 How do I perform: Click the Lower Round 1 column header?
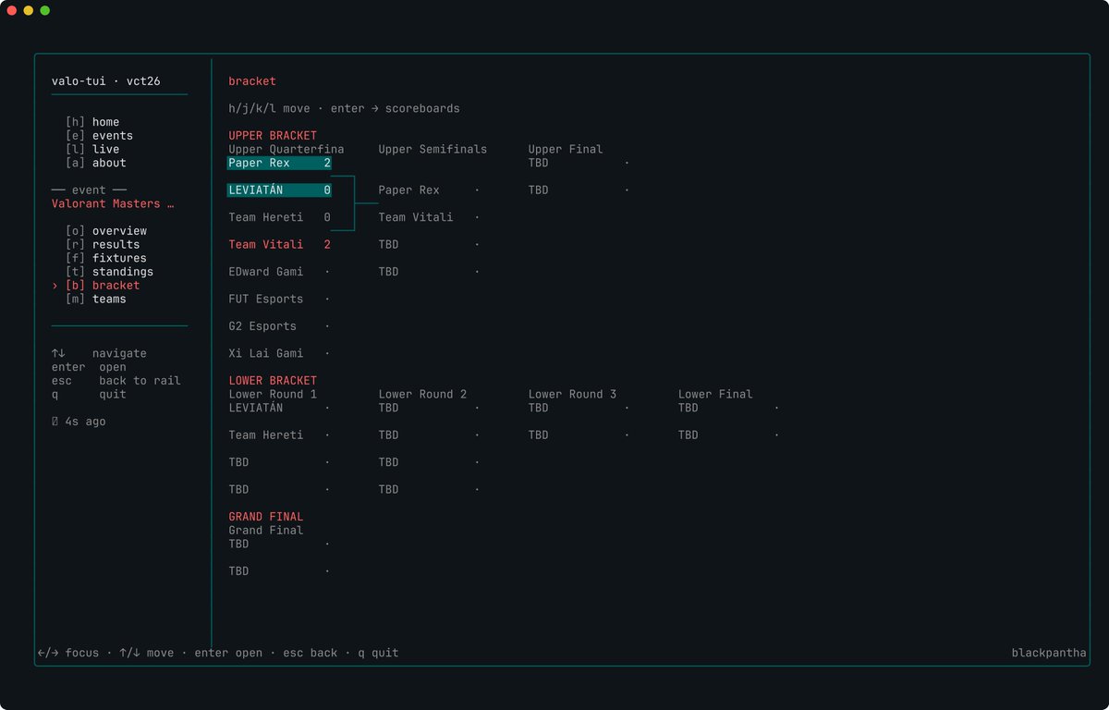click(x=273, y=394)
